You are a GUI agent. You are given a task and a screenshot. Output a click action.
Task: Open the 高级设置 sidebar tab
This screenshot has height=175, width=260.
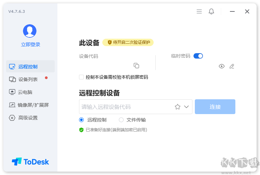tap(30, 118)
